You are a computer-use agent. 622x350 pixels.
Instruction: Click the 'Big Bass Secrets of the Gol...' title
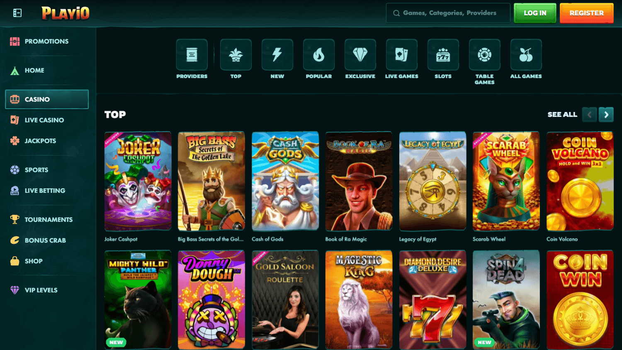coord(211,239)
